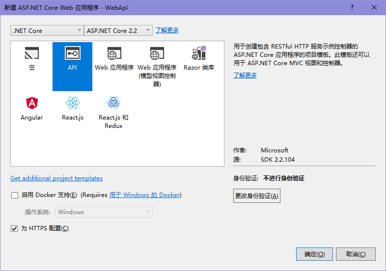
Task: Choose the Web 应用程序 template icon
Action: (x=114, y=53)
